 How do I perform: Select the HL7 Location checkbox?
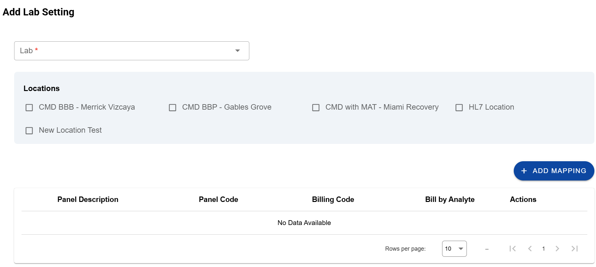tap(459, 107)
